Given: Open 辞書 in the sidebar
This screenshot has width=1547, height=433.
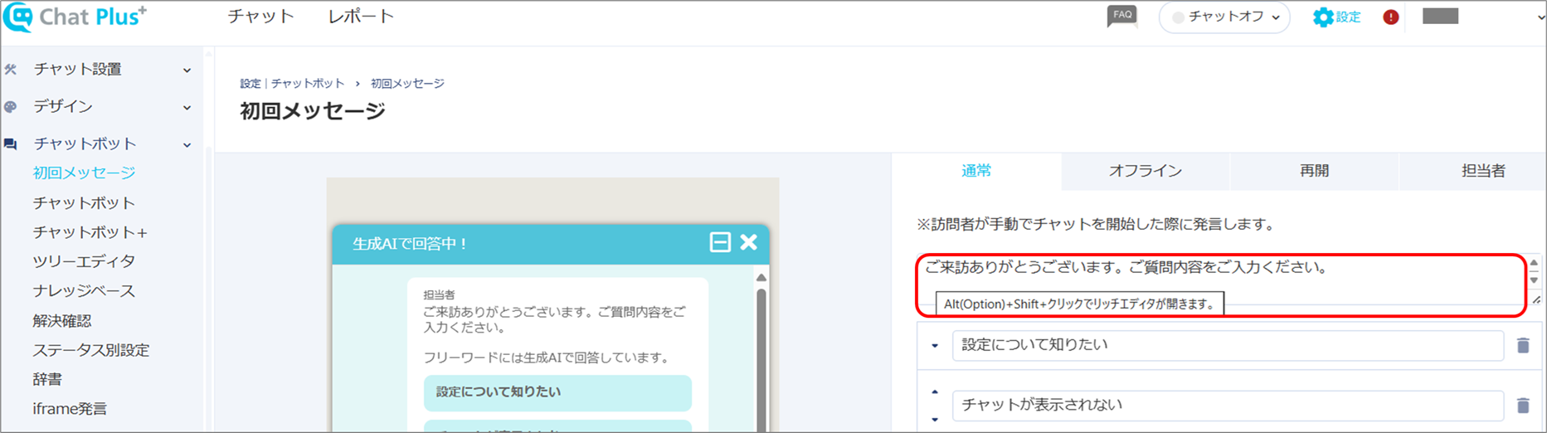Looking at the screenshot, I should [x=47, y=379].
